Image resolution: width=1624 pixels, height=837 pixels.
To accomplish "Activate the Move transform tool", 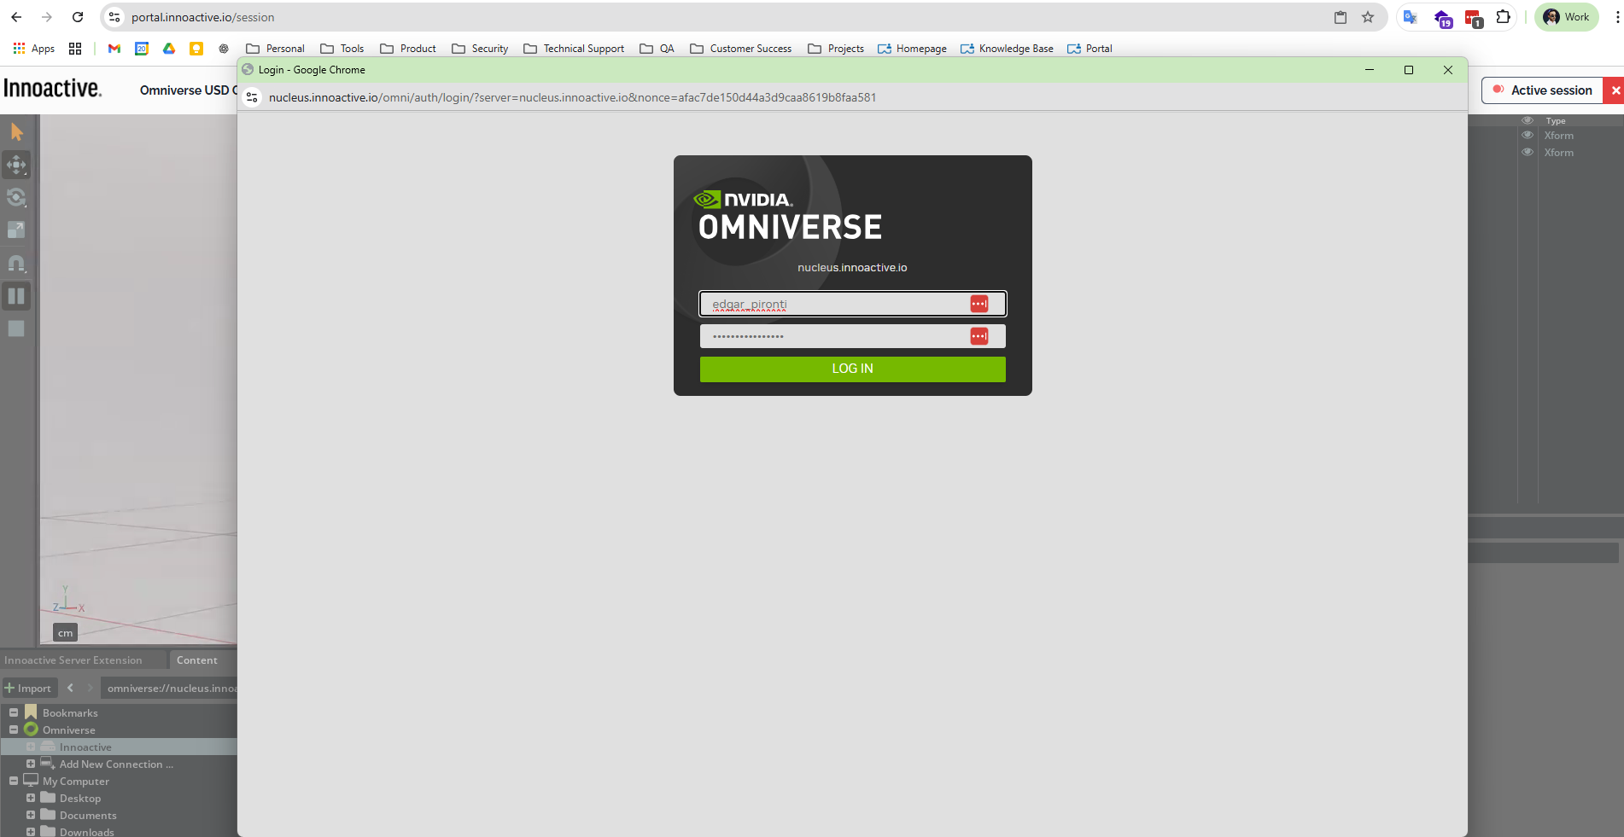I will [x=16, y=165].
